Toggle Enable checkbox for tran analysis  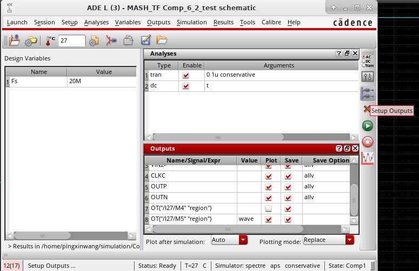[186, 75]
